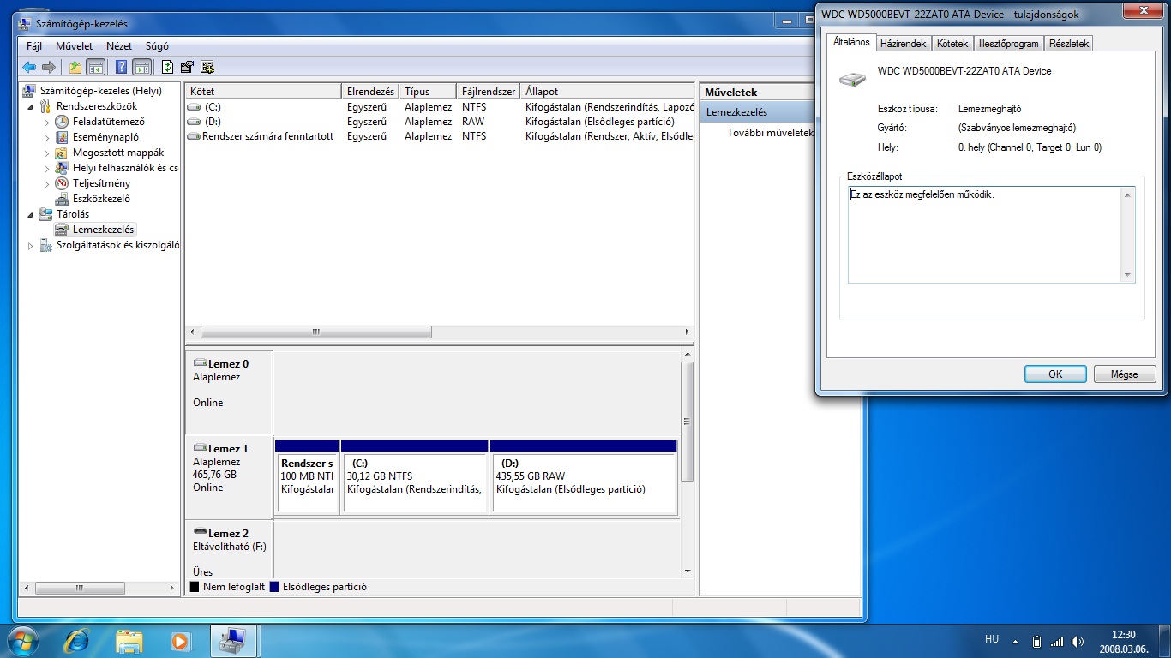The image size is (1171, 658).
Task: Select the (C:) 30,12 GB NTFS partition block
Action: 415,476
